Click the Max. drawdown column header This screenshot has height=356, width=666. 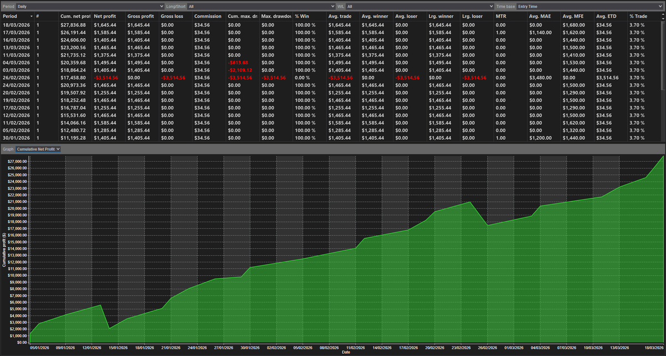tap(276, 17)
